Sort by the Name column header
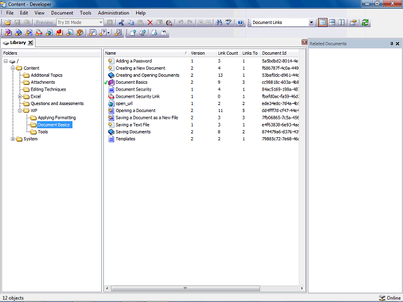403x302 pixels. 146,53
